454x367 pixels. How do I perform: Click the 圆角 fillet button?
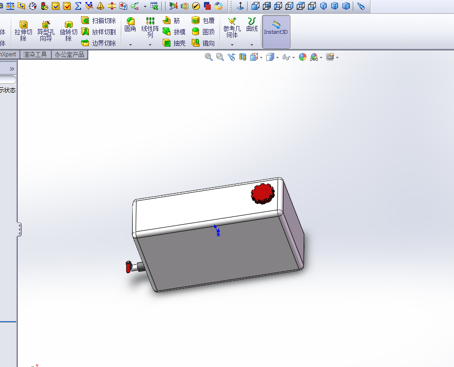coord(130,25)
